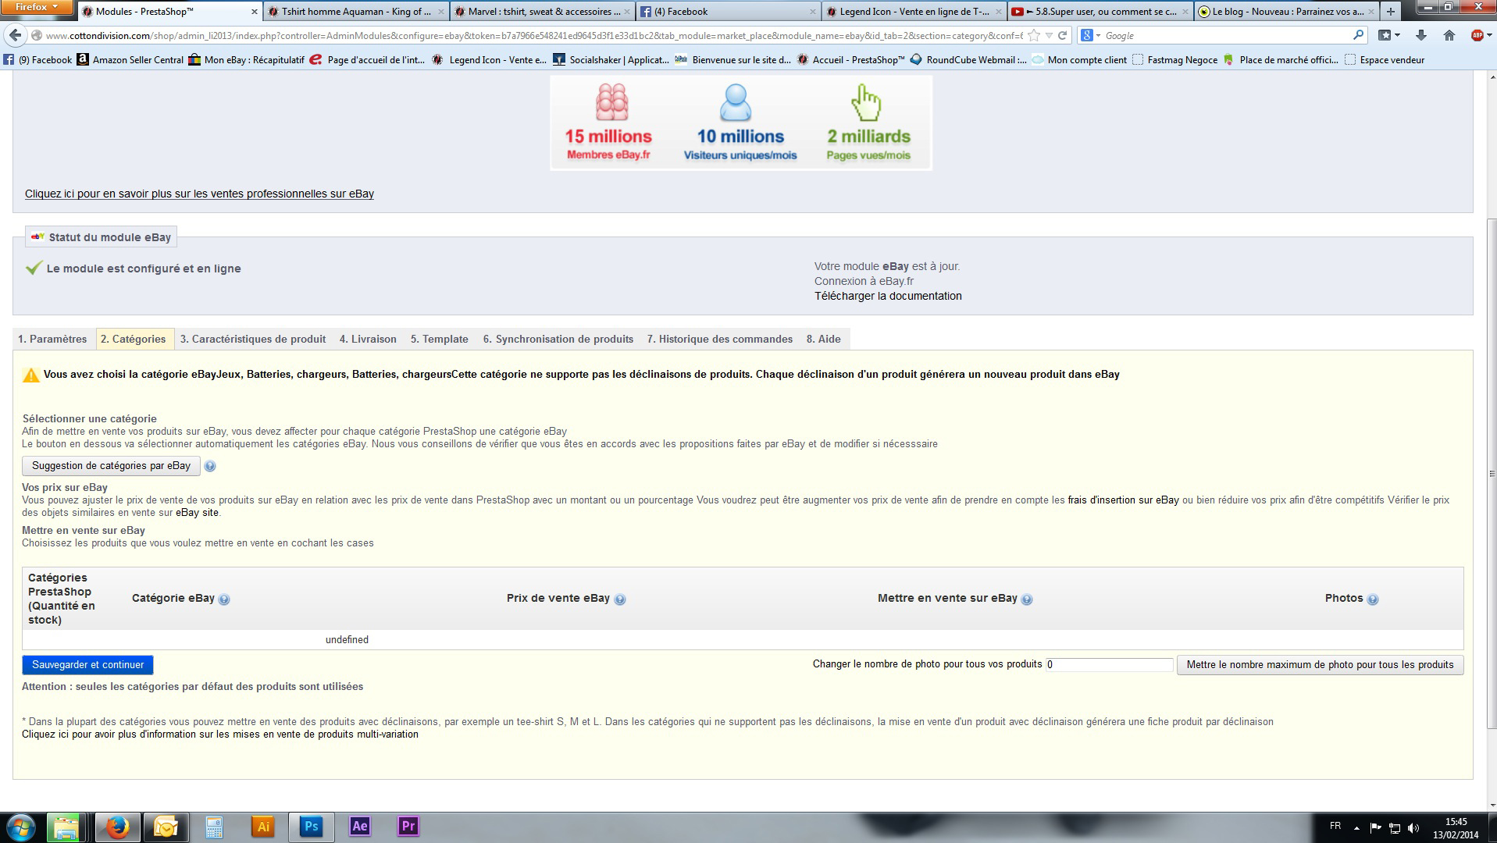
Task: Click the volume speaker tray icon
Action: pyautogui.click(x=1413, y=827)
